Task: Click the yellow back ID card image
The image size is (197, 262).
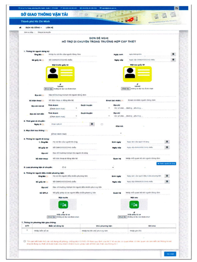Action: 137,74
